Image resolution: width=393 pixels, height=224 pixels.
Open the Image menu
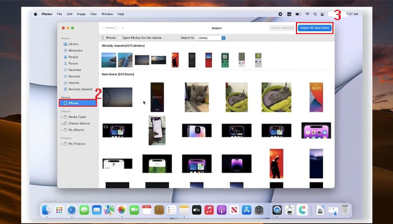click(x=81, y=14)
